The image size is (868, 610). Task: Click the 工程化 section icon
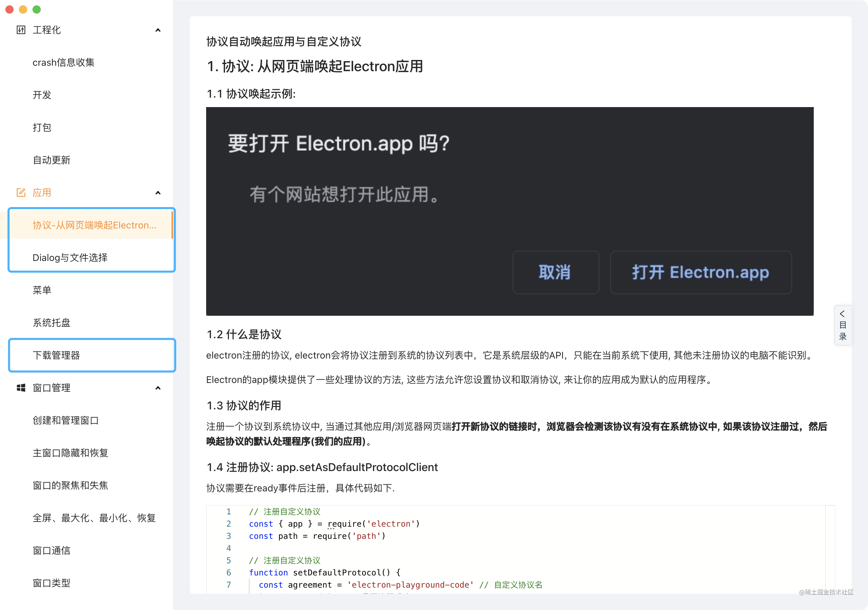[21, 30]
